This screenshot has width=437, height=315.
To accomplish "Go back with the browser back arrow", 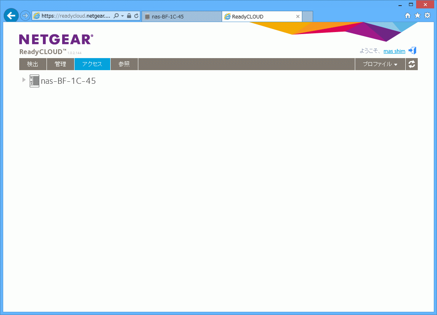I will (x=11, y=16).
